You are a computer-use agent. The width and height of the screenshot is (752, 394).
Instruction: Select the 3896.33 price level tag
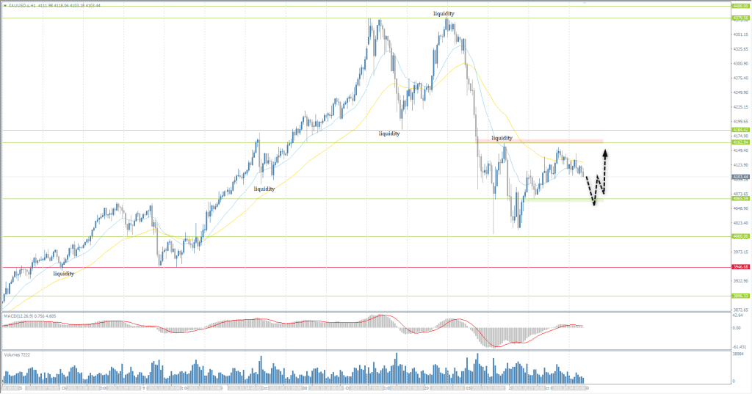(740, 296)
